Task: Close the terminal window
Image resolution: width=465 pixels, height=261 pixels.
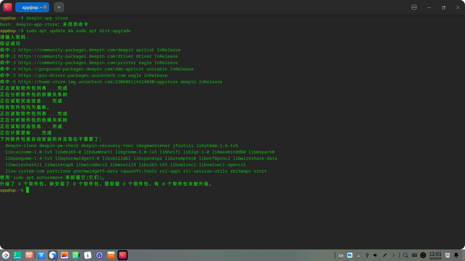Action: coord(458,8)
